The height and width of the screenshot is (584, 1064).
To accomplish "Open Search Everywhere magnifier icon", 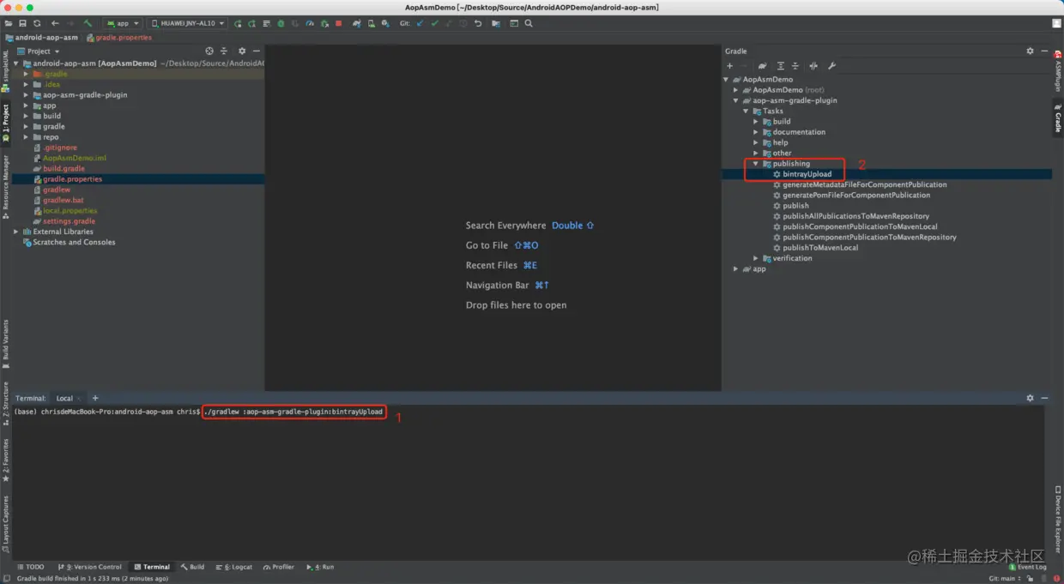I will pos(529,23).
